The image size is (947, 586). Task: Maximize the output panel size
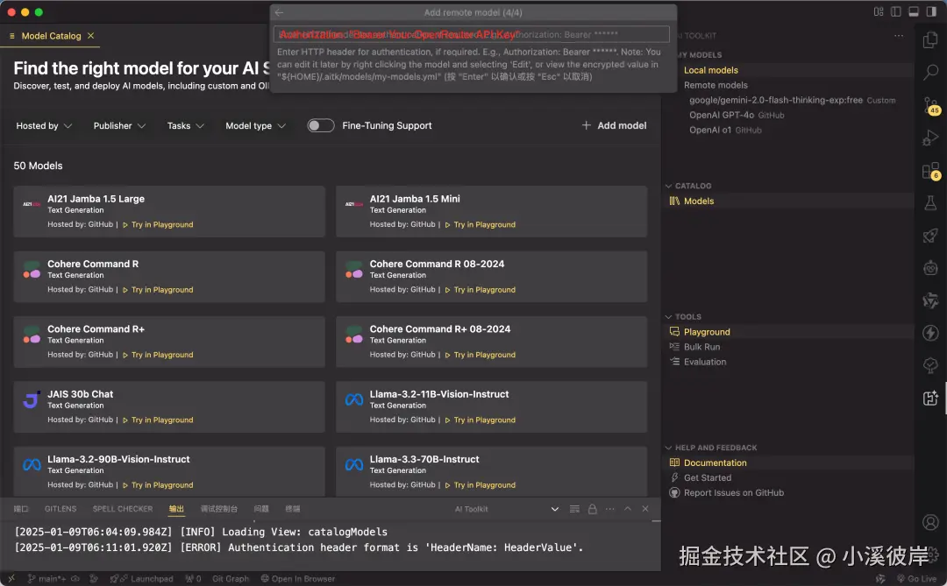tap(628, 509)
